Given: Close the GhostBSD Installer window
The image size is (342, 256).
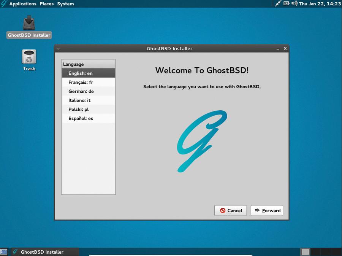Looking at the screenshot, I should coord(285,48).
